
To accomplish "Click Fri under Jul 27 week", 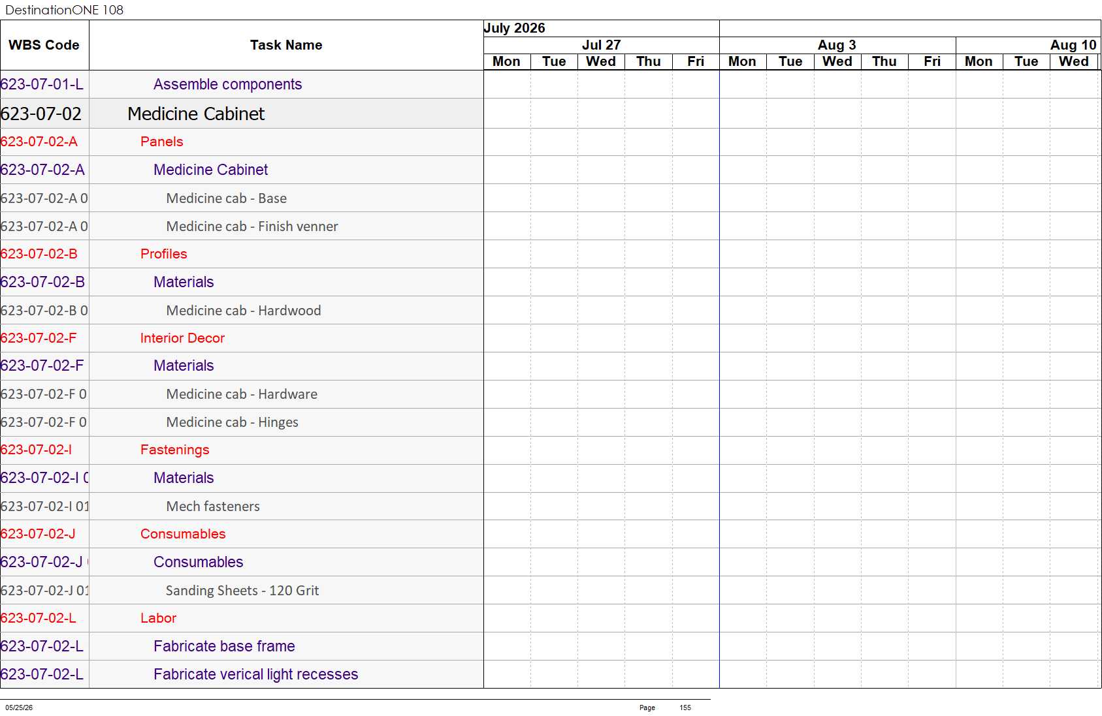I will (696, 61).
